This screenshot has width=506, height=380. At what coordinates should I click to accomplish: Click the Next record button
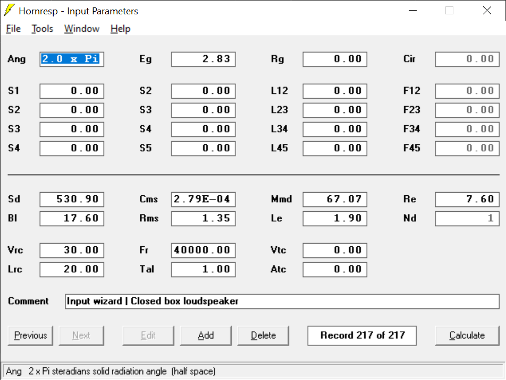[81, 335]
